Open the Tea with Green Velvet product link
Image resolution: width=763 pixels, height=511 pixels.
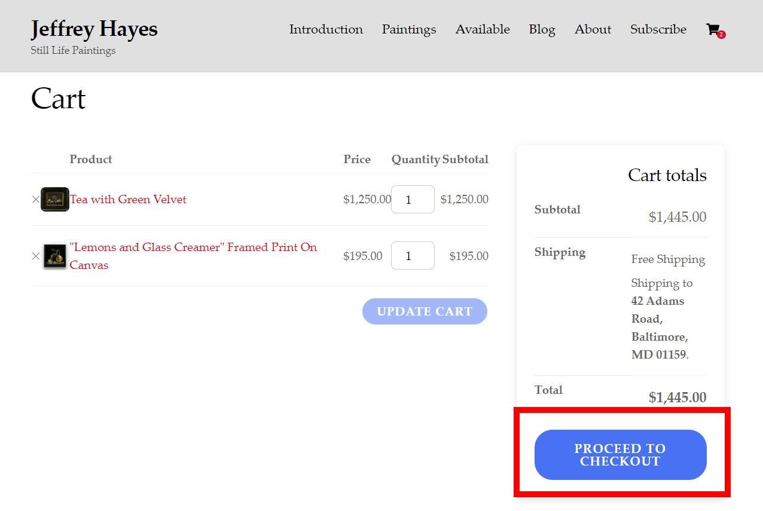point(128,200)
